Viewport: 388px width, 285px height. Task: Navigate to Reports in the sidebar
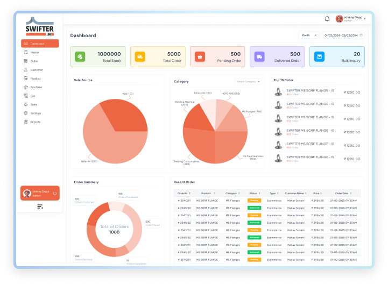[x=35, y=122]
